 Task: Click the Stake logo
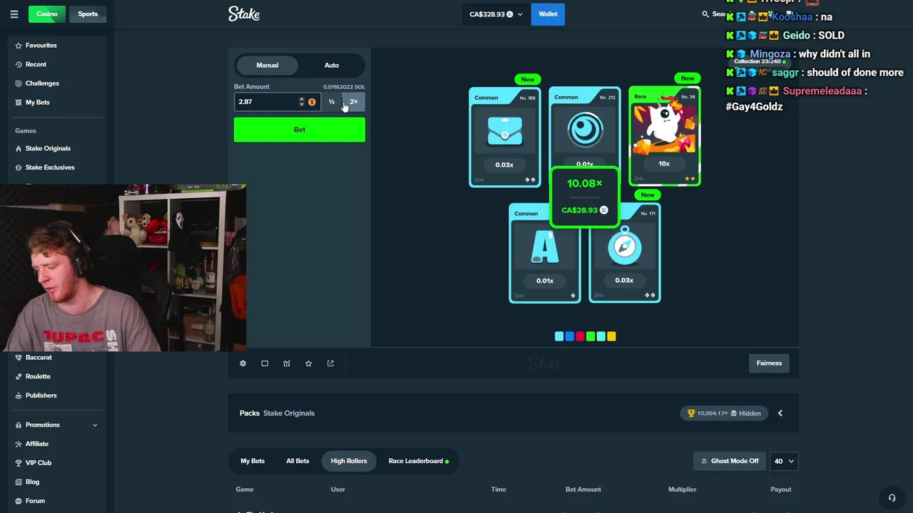tap(244, 14)
